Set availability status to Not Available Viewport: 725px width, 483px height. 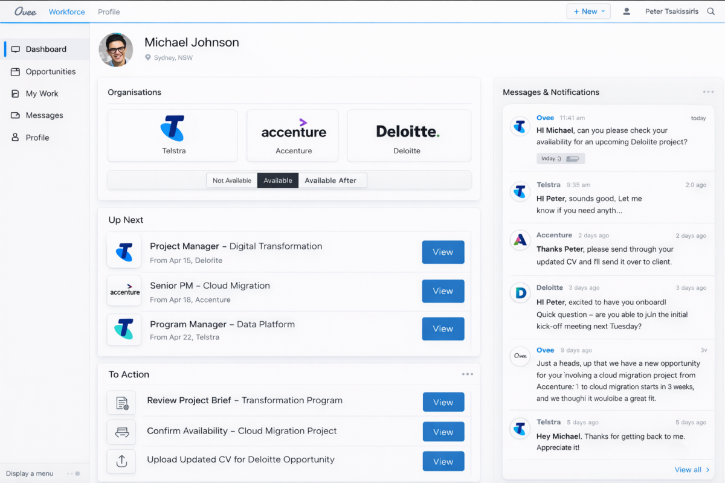point(232,181)
